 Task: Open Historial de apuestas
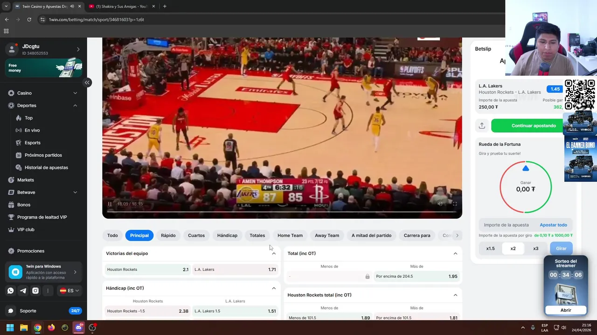[x=47, y=167]
